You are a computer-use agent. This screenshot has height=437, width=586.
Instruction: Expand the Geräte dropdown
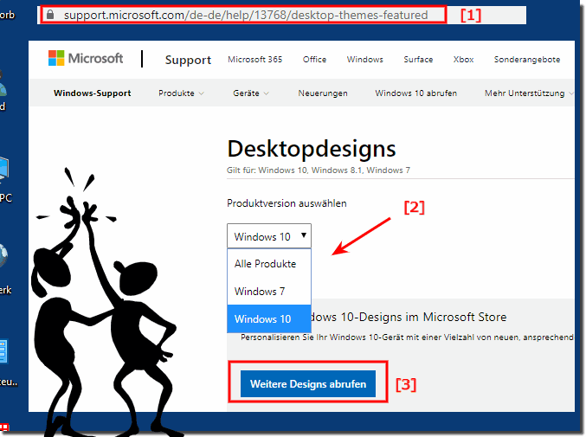coord(251,93)
